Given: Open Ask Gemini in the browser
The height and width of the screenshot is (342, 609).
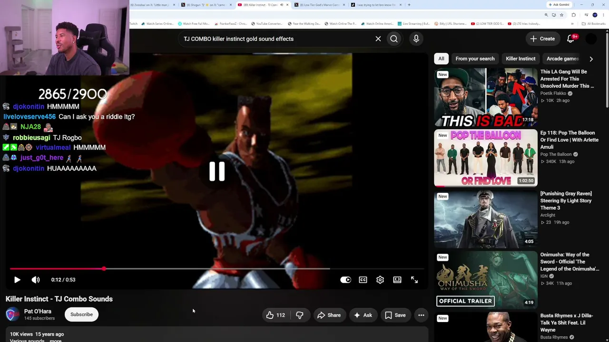Looking at the screenshot, I should [x=559, y=5].
